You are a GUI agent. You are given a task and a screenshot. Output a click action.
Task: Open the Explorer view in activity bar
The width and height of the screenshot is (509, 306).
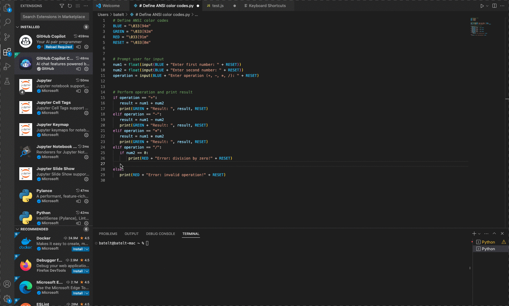tap(7, 8)
